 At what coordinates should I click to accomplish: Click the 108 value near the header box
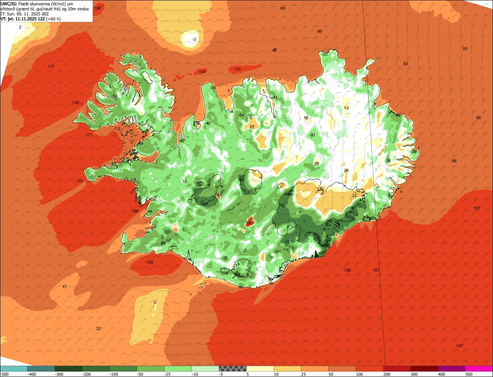97,8
